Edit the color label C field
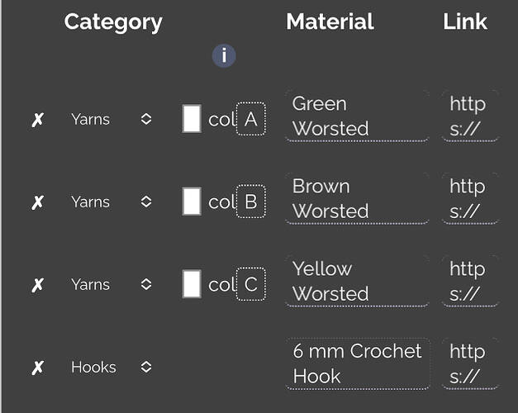Viewport: 518px width, 413px height. (251, 284)
